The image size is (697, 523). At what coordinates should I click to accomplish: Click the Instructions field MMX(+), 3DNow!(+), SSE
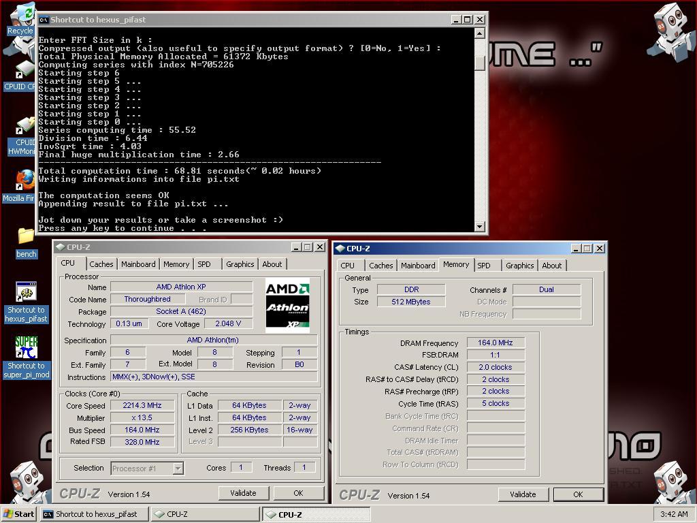[214, 377]
